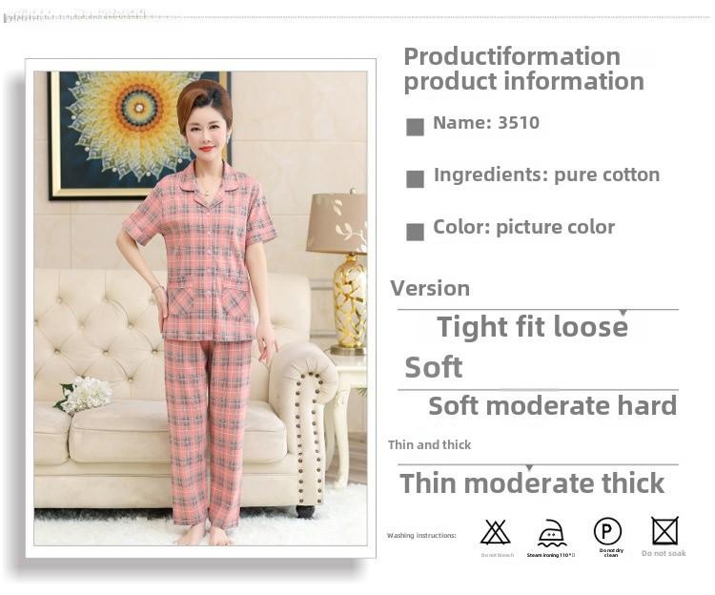Click the Washing instructions label
Viewport: 715px width, 595px height.
[x=421, y=535]
